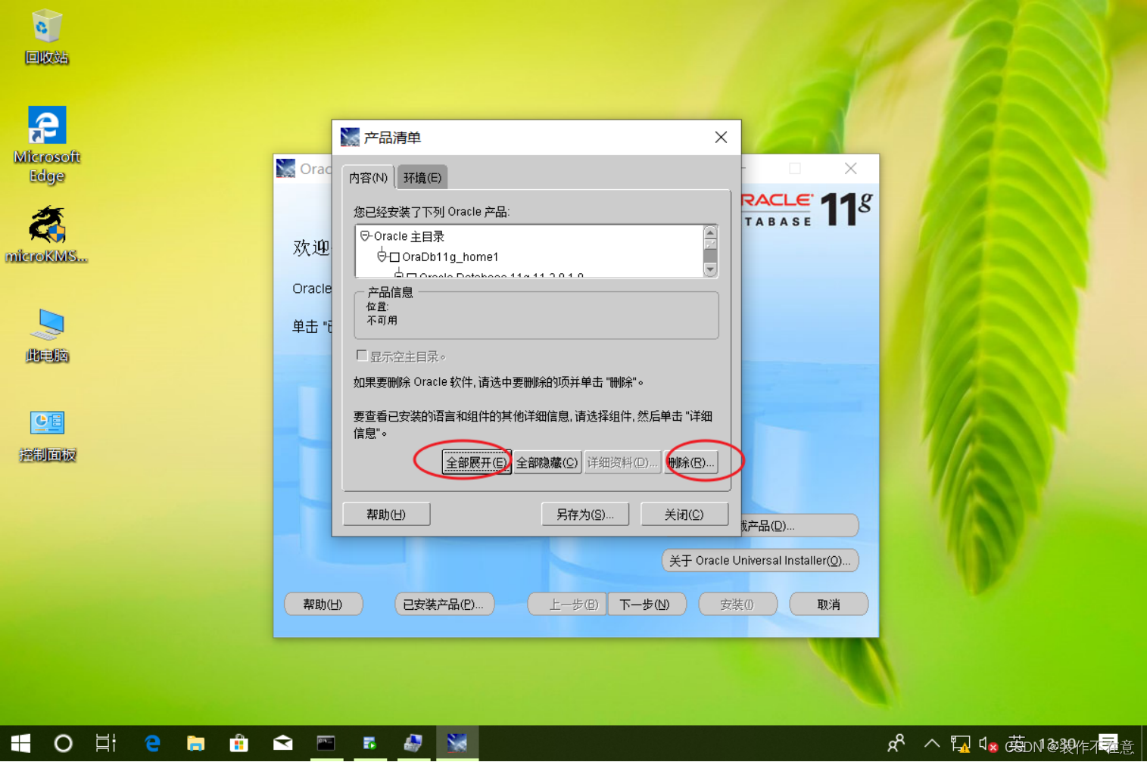Close the 产品清单 dialog with the X
The image size is (1147, 762).
point(721,137)
